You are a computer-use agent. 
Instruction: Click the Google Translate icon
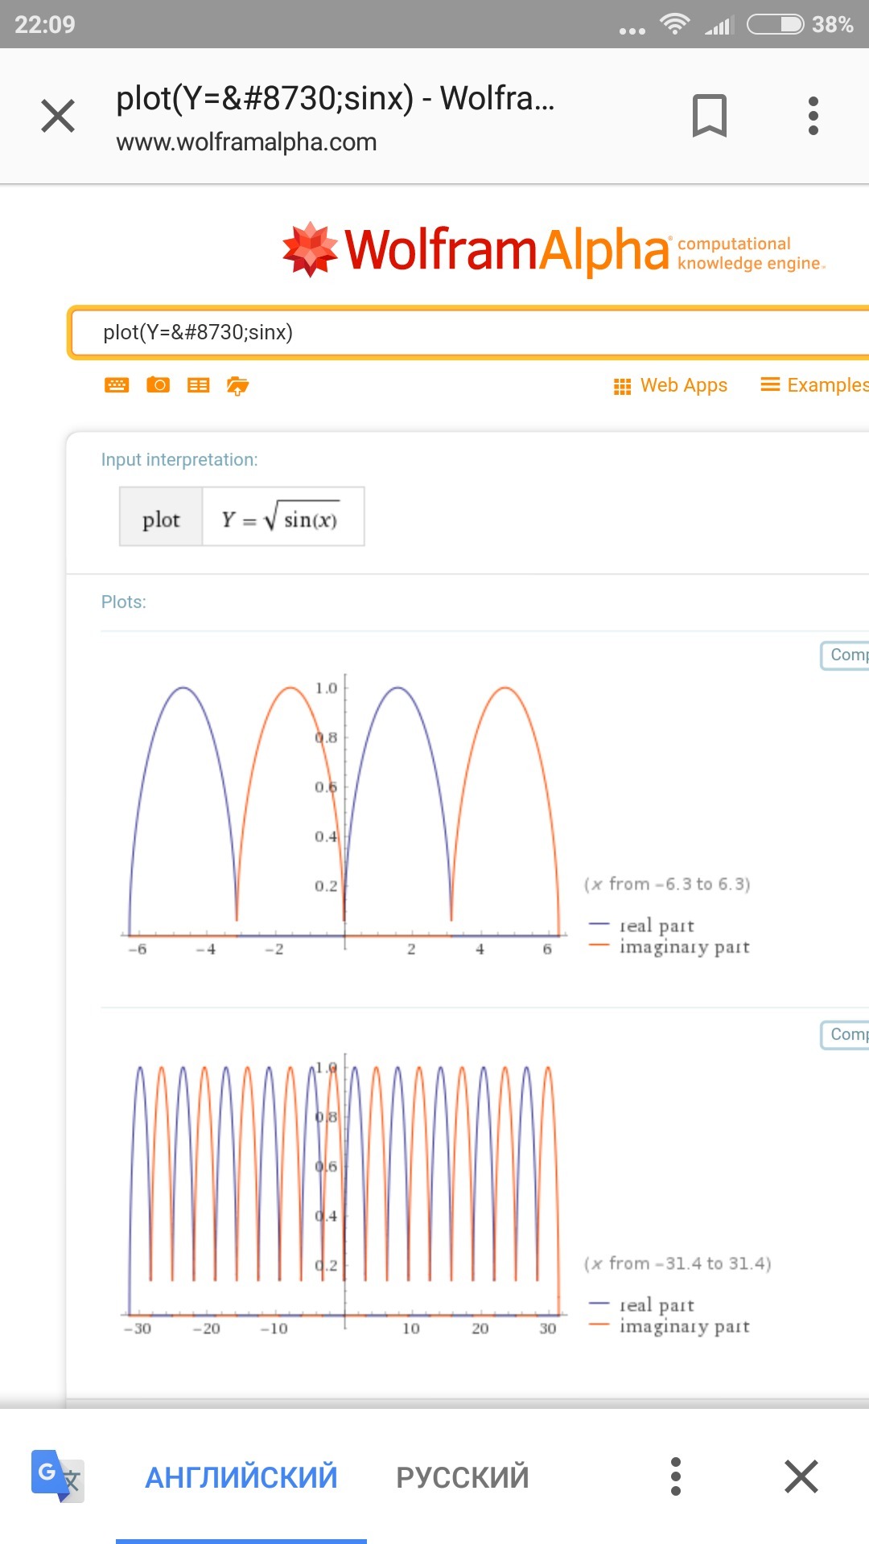tap(57, 1476)
